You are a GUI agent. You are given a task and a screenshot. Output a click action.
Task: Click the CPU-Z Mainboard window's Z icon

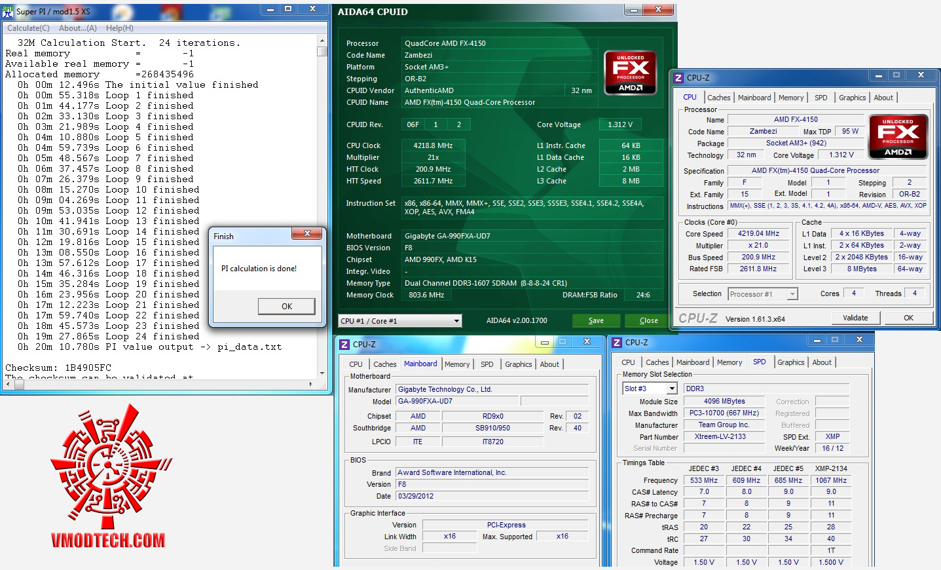[344, 344]
